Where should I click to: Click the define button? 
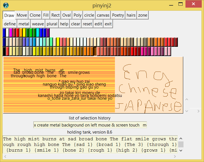click(10, 24)
